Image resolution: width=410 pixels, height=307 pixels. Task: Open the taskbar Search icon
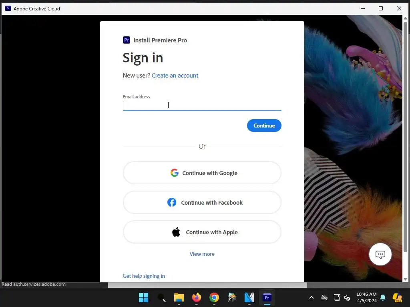pos(161,297)
